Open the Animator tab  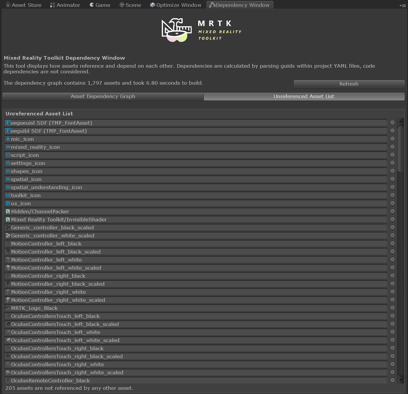(x=65, y=5)
